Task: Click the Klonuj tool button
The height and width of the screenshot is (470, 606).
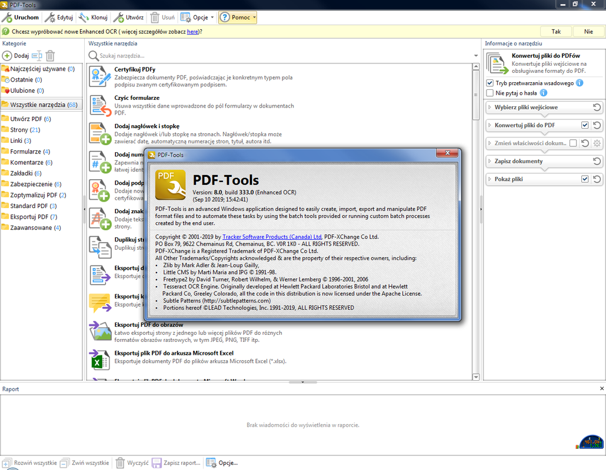Action: pyautogui.click(x=93, y=18)
